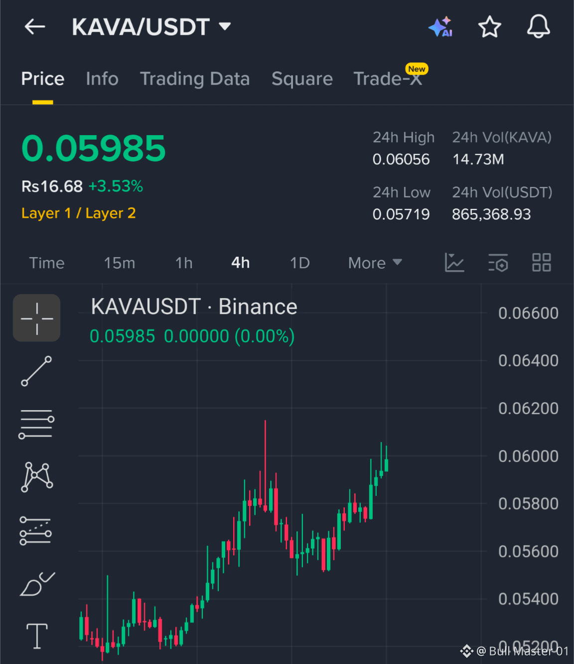574x664 pixels.
Task: Select the 4h chart interval
Action: point(241,263)
